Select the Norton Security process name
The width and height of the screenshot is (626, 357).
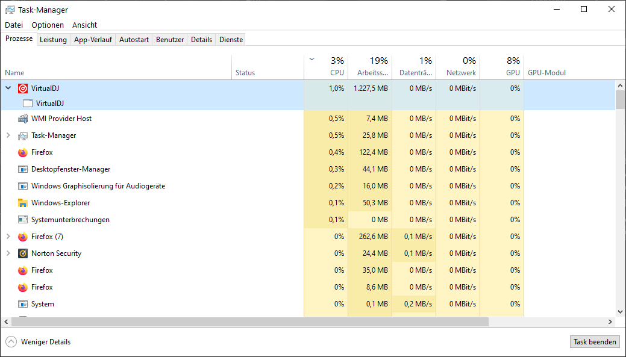[56, 253]
